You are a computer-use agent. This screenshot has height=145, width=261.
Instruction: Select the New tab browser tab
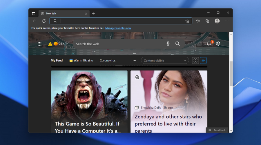point(64,13)
